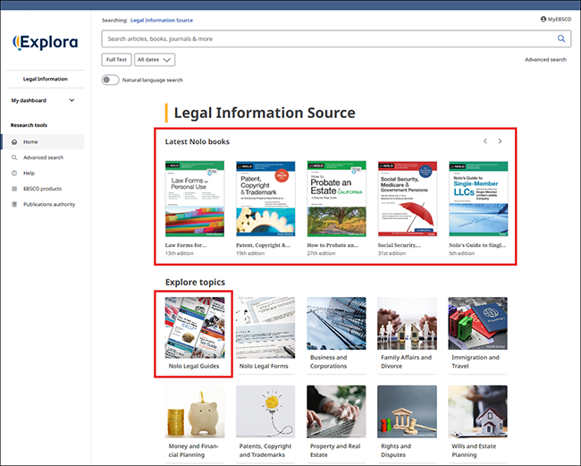Click the Help icon in sidebar

[14, 173]
